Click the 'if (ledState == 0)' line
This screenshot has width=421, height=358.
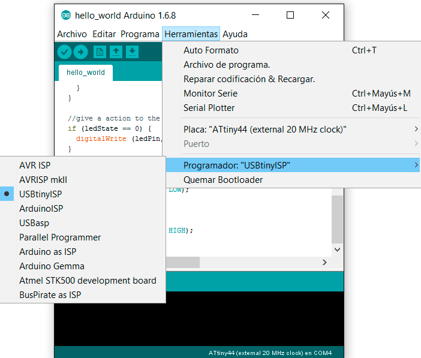[110, 128]
